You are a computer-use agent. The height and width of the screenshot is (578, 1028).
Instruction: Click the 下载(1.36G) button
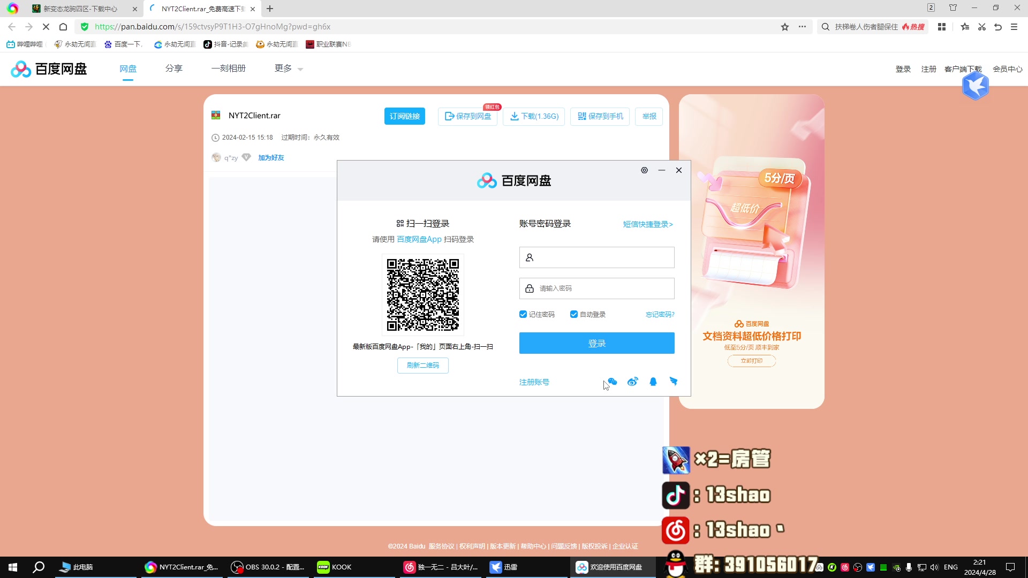(534, 116)
